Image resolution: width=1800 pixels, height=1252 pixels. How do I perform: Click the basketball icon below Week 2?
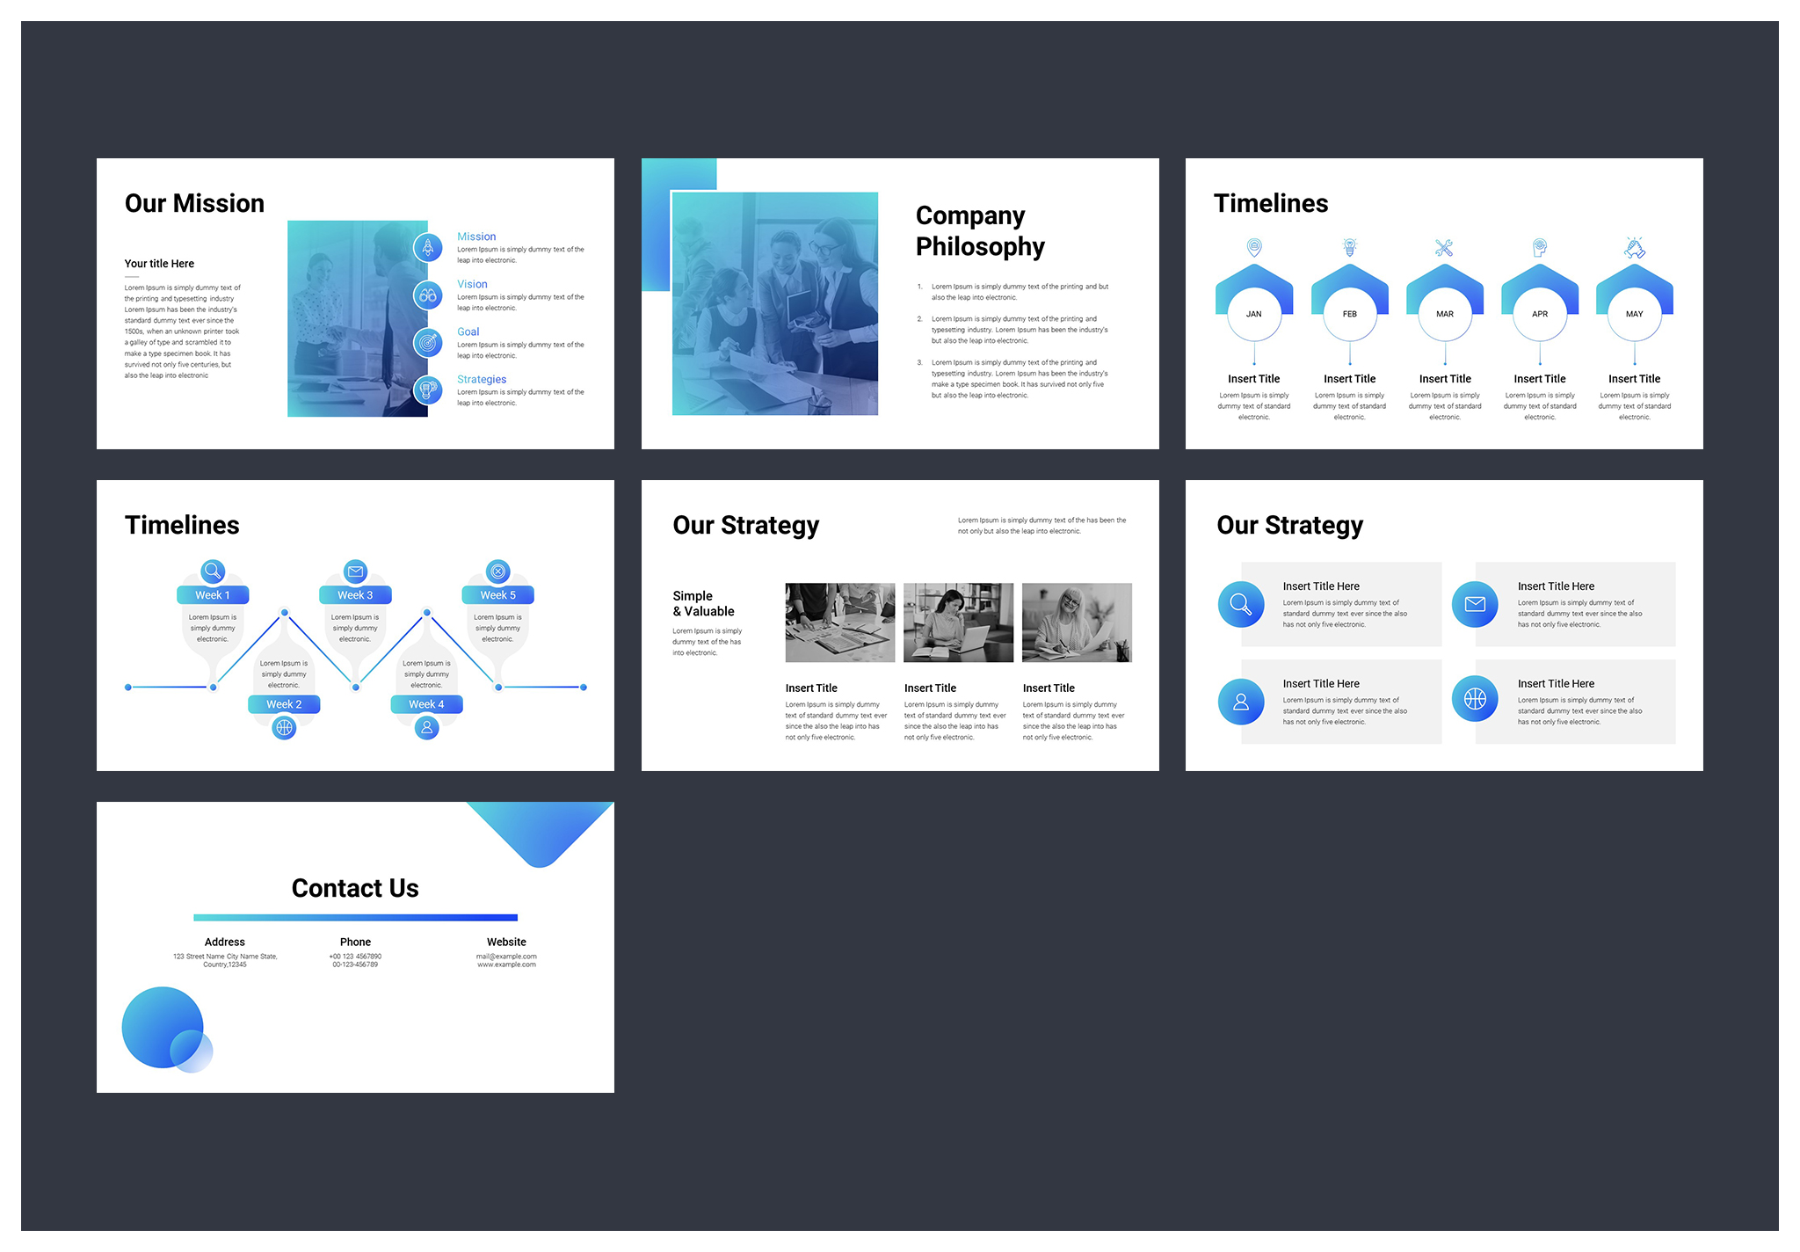point(283,727)
